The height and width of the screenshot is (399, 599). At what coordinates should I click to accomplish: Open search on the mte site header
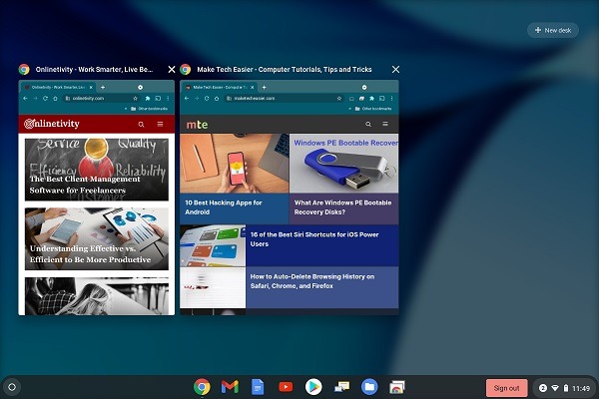coord(368,124)
